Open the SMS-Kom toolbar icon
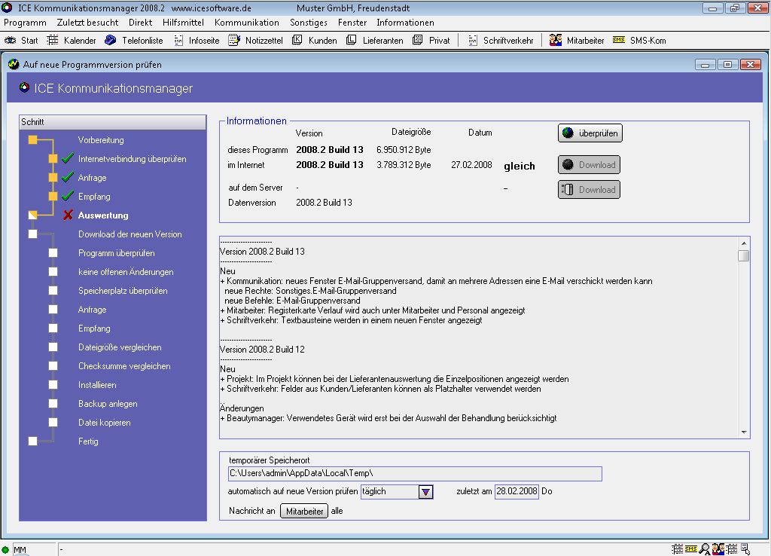This screenshot has width=771, height=556. 619,41
